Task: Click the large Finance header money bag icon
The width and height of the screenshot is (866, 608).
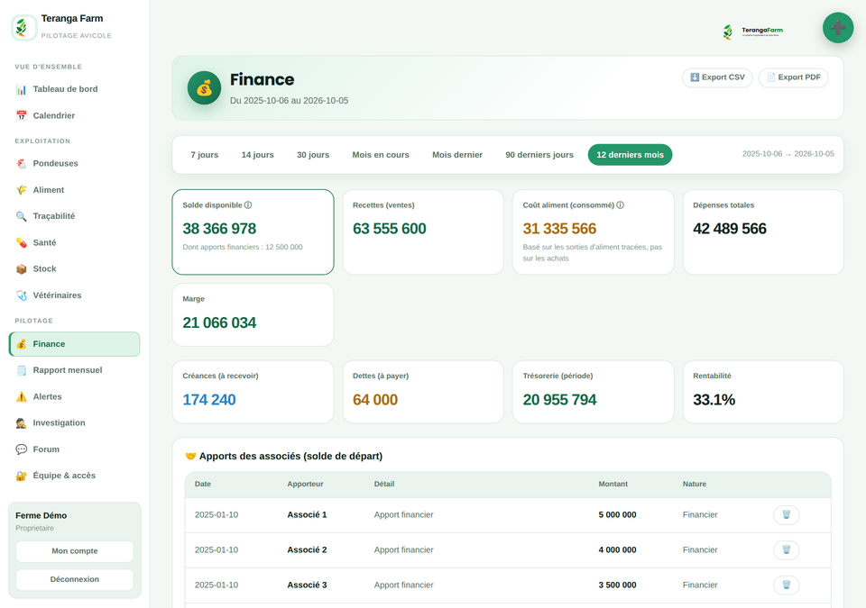Action: pos(205,87)
